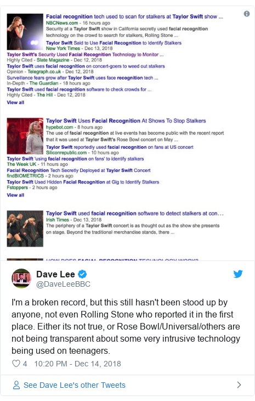The image size is (255, 401).
Task: Open the second View all link under hypebot results
Action: click(15, 195)
